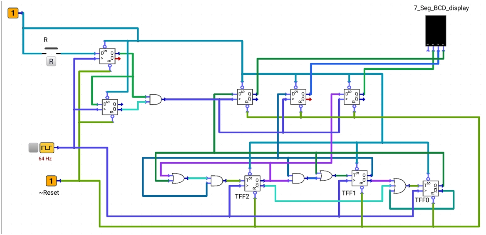This screenshot has width=486, height=235.
Task: Select the leftmost of the three output D flip-flops
Action: (245, 97)
